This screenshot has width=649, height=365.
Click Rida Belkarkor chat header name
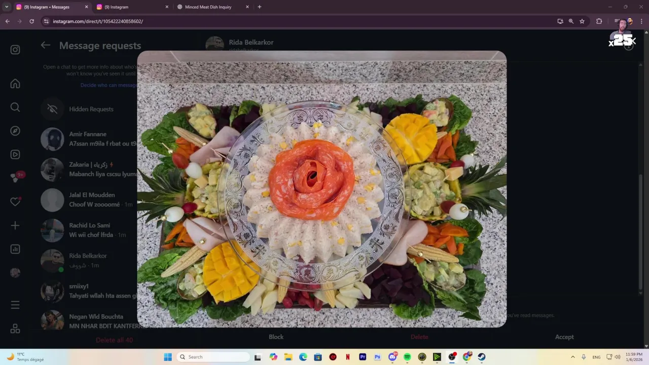[251, 42]
